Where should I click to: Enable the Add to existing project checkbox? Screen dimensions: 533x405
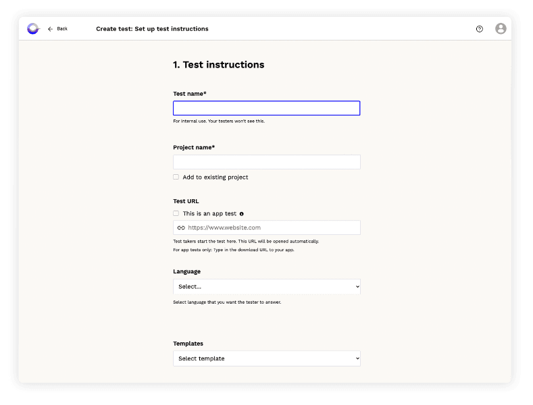pyautogui.click(x=176, y=177)
